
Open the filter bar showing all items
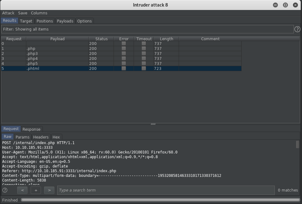pos(147,29)
